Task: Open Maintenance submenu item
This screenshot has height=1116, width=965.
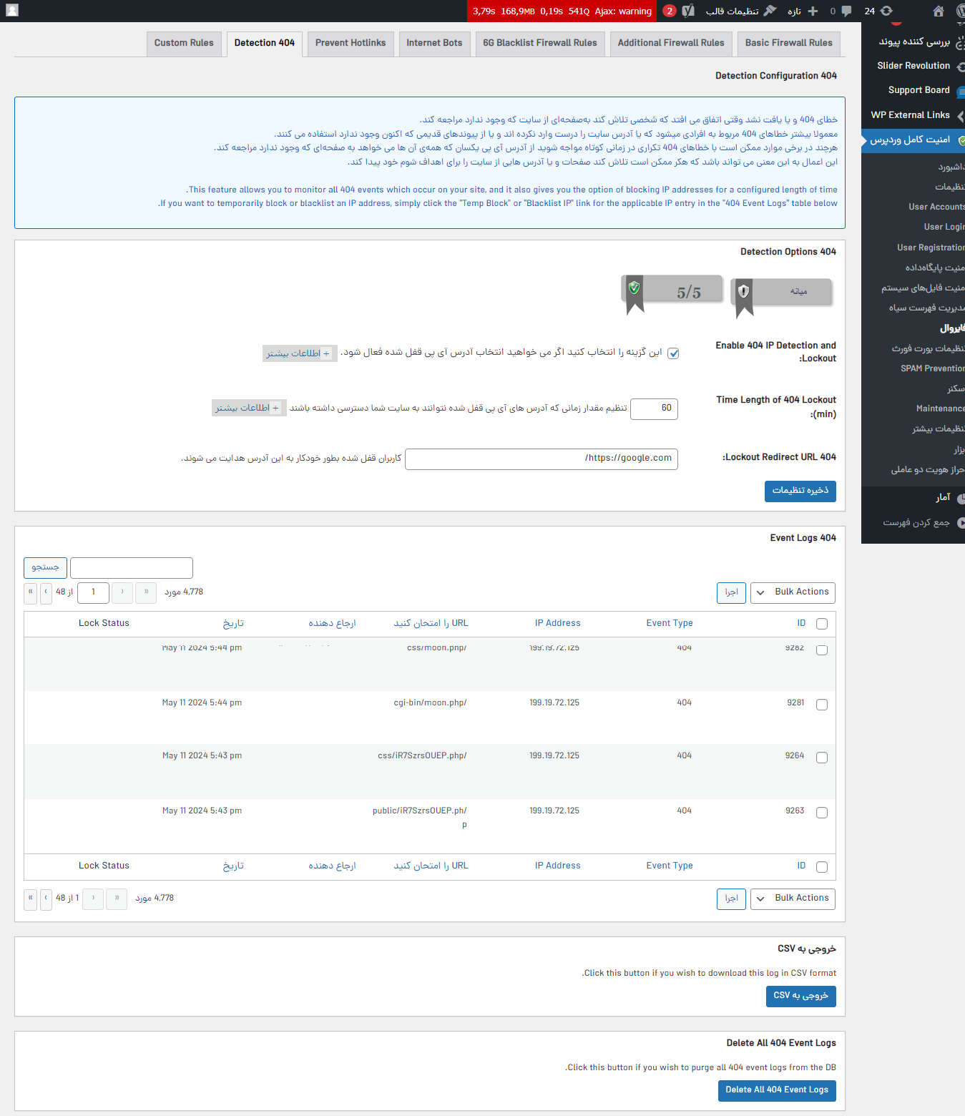Action: click(x=940, y=408)
